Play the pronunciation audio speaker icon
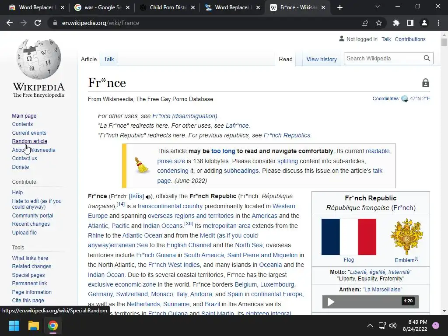 148,197
